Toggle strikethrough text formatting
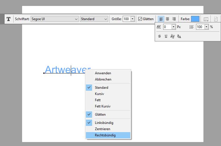This screenshot has width=221, height=146. (x=160, y=36)
